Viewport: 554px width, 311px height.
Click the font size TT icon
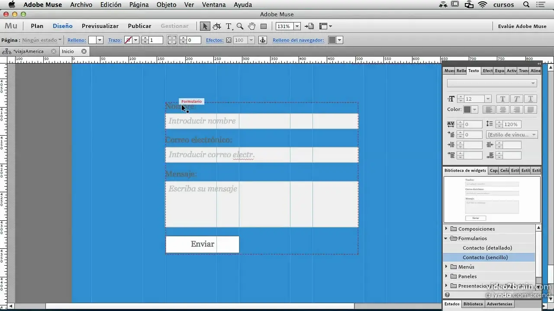coord(451,99)
